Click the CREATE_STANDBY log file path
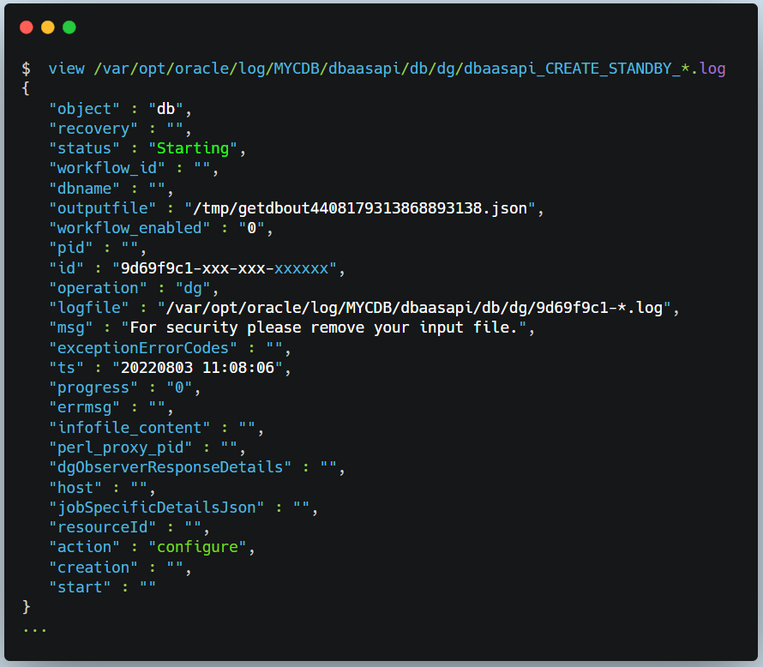This screenshot has width=763, height=667. [410, 69]
